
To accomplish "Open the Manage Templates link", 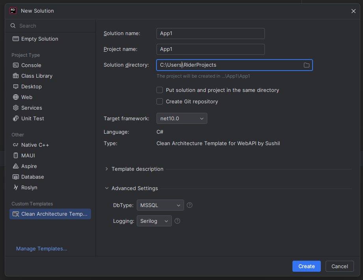I will click(42, 249).
